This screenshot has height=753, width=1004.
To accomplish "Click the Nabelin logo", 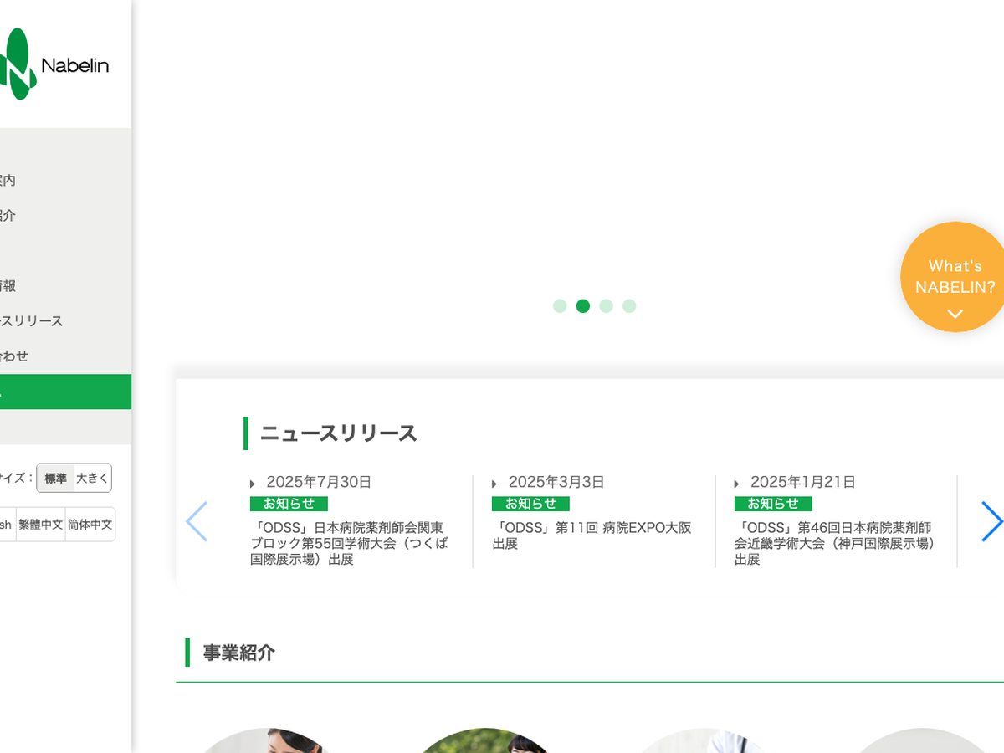I will pyautogui.click(x=54, y=64).
